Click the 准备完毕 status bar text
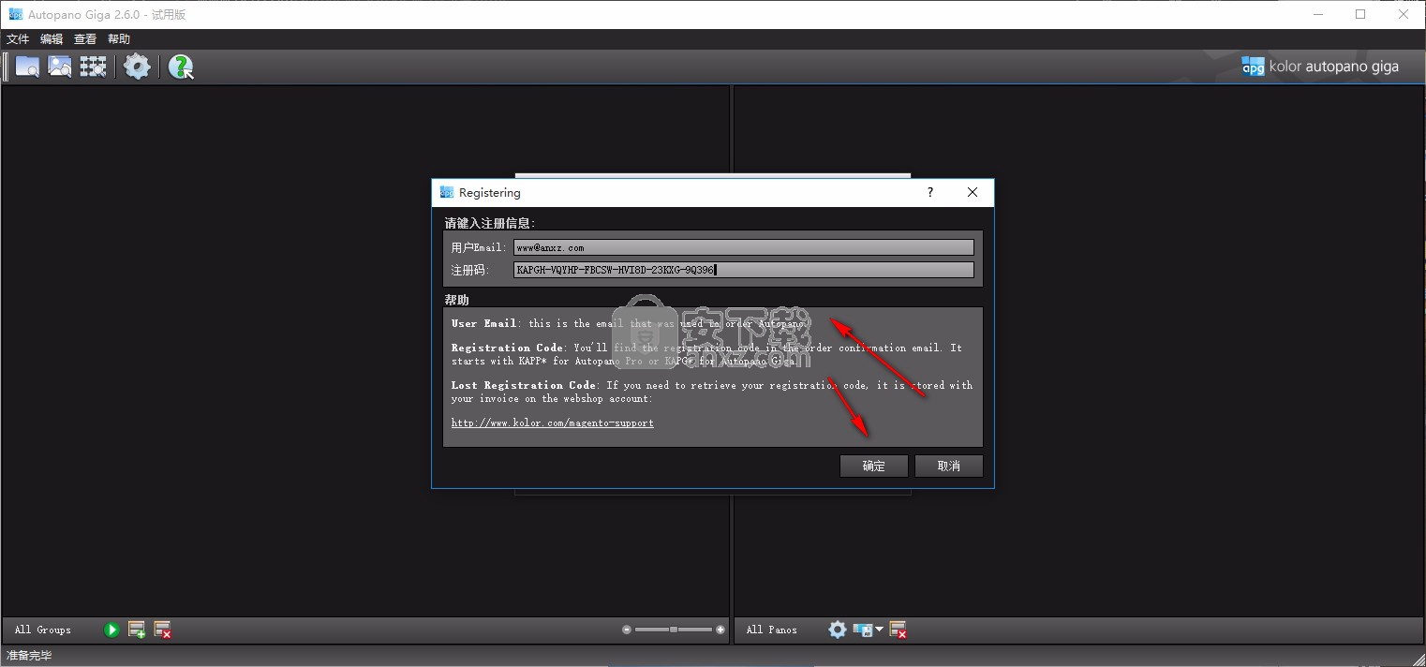Screen dimensions: 1426x667 coord(29,656)
